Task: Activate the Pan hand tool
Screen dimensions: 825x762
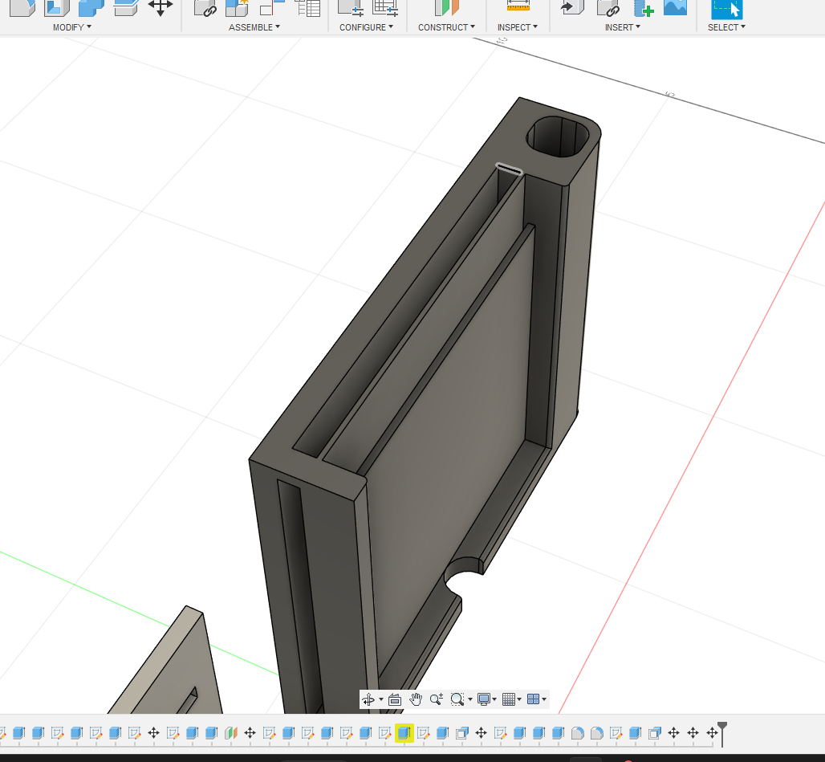Action: (416, 699)
